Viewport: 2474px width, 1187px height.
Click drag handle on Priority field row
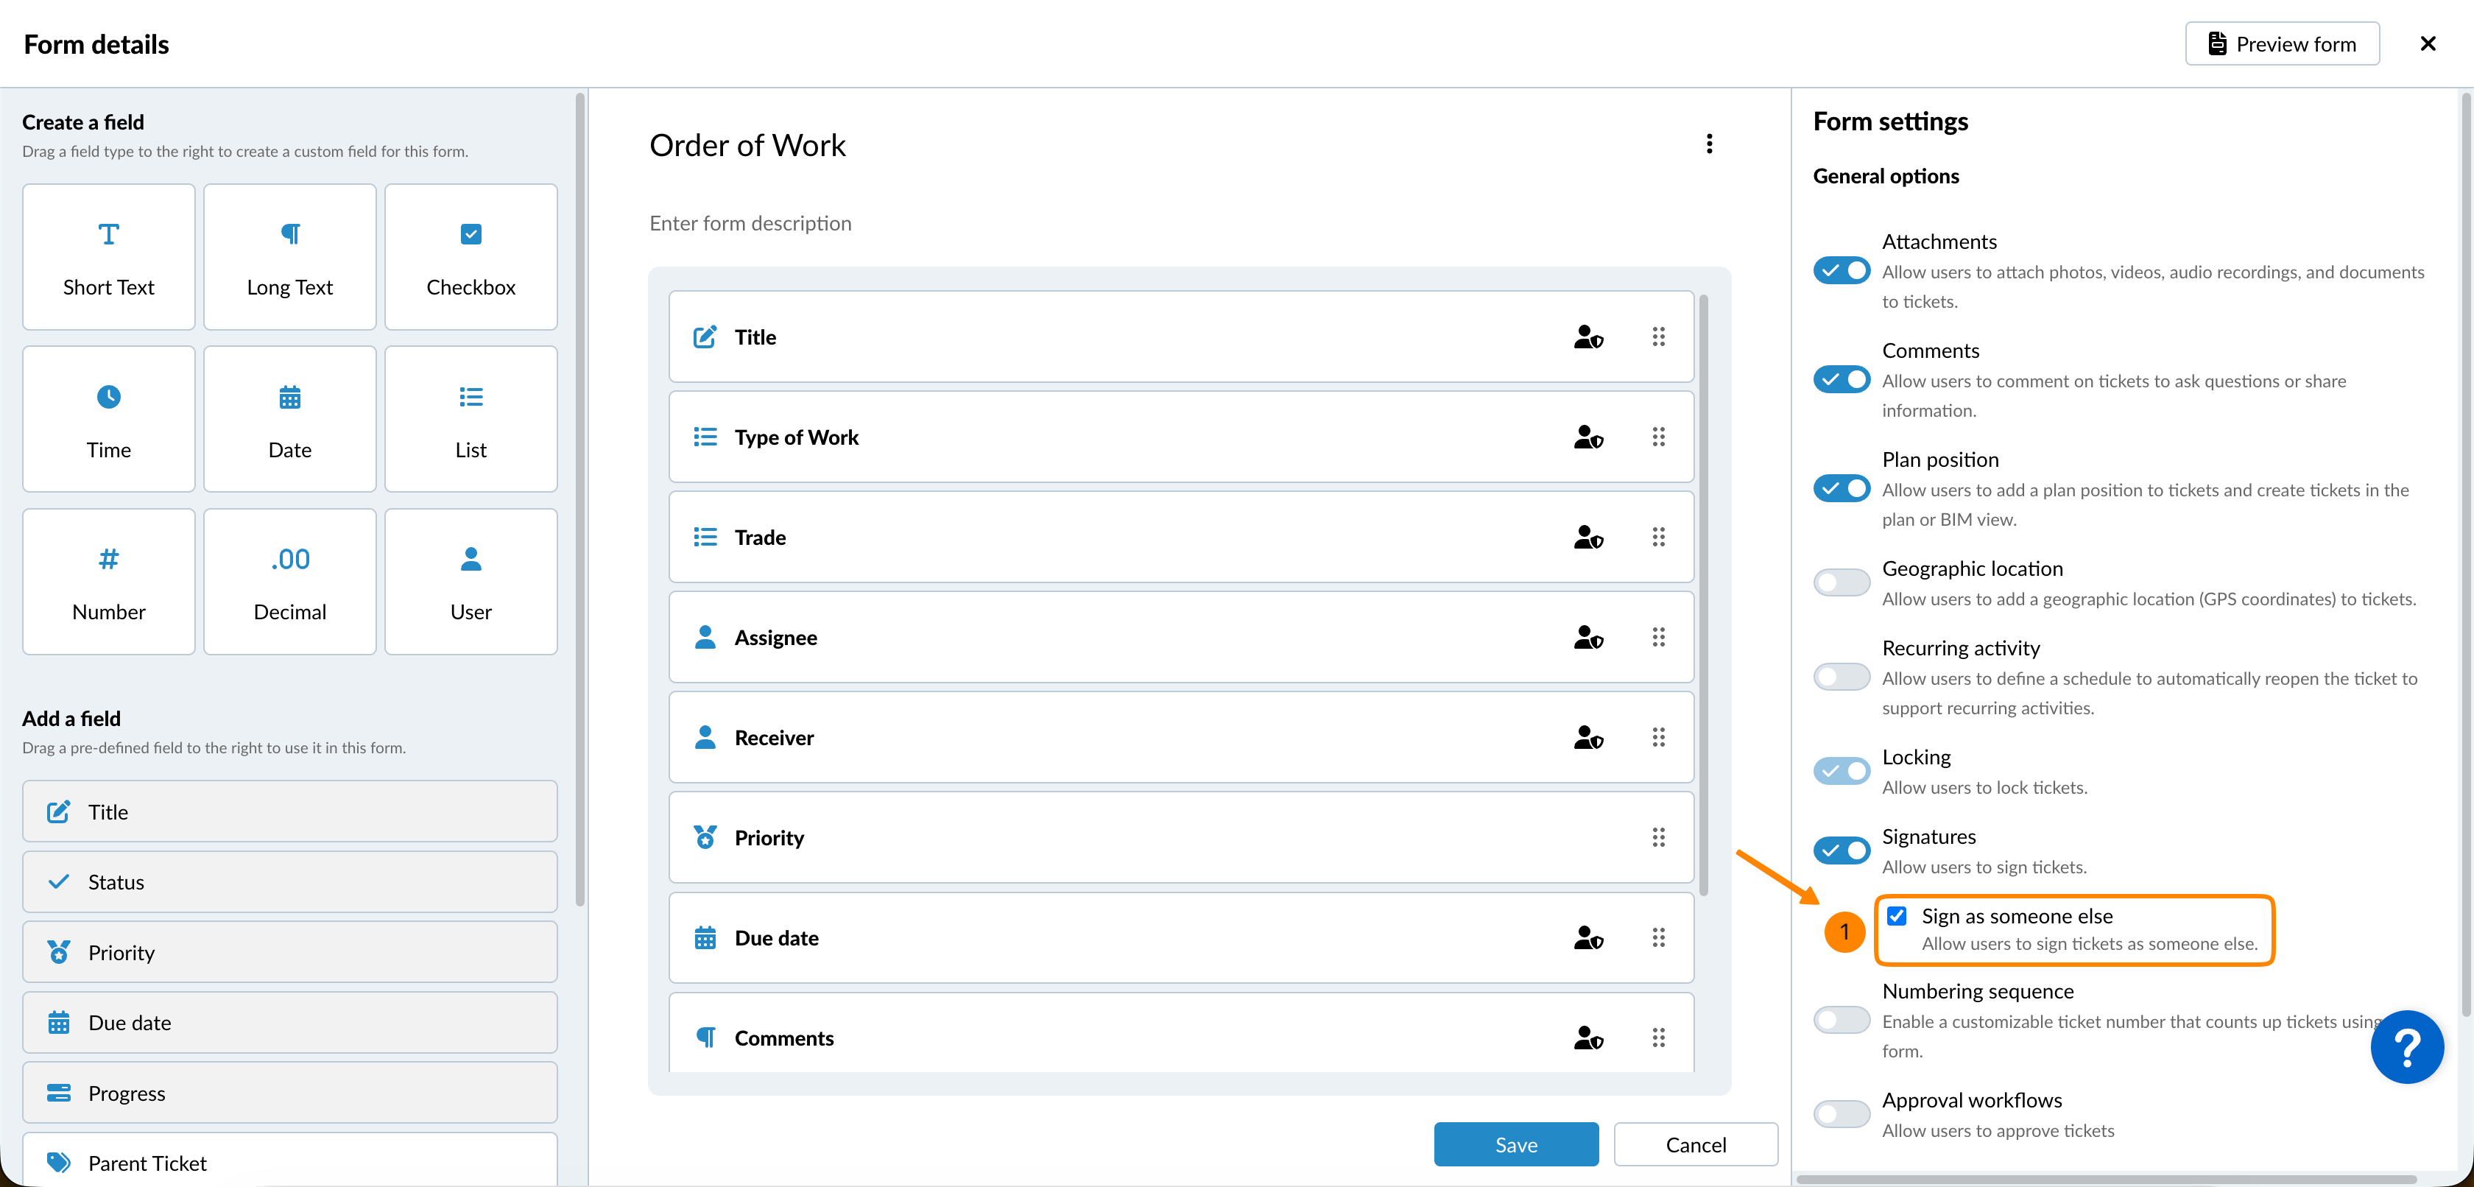click(x=1657, y=837)
